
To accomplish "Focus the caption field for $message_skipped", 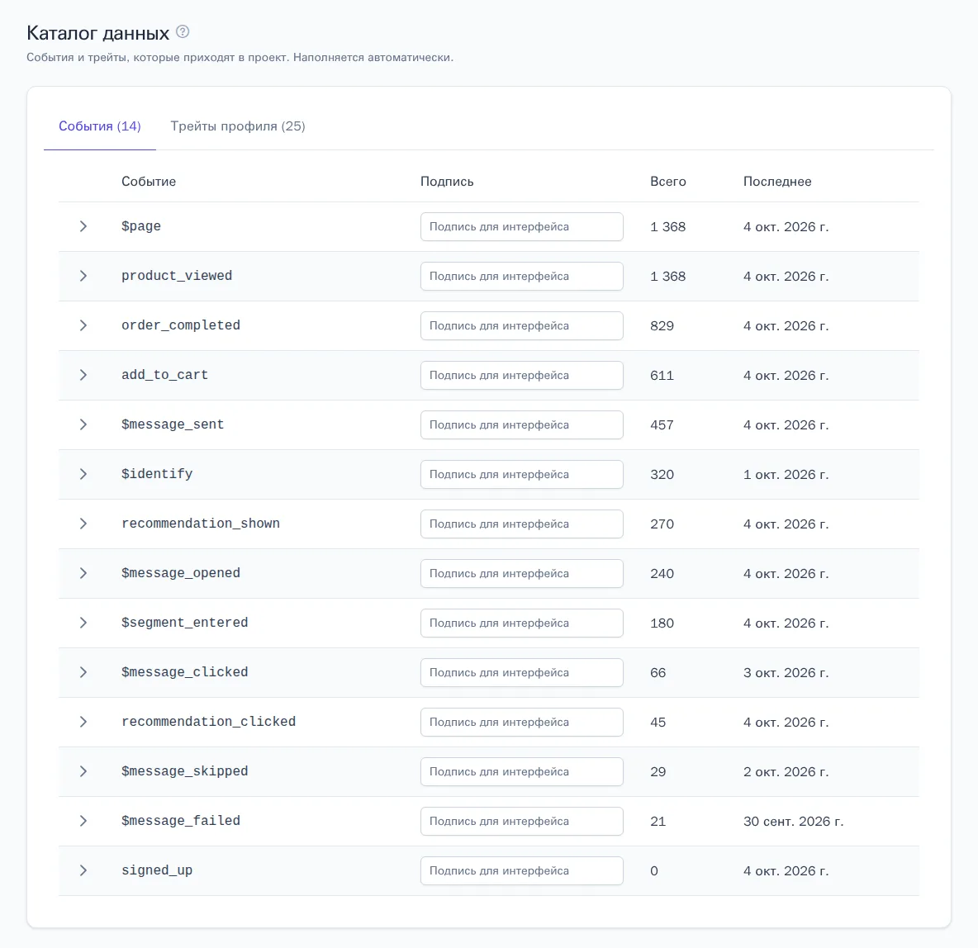I will [x=521, y=772].
